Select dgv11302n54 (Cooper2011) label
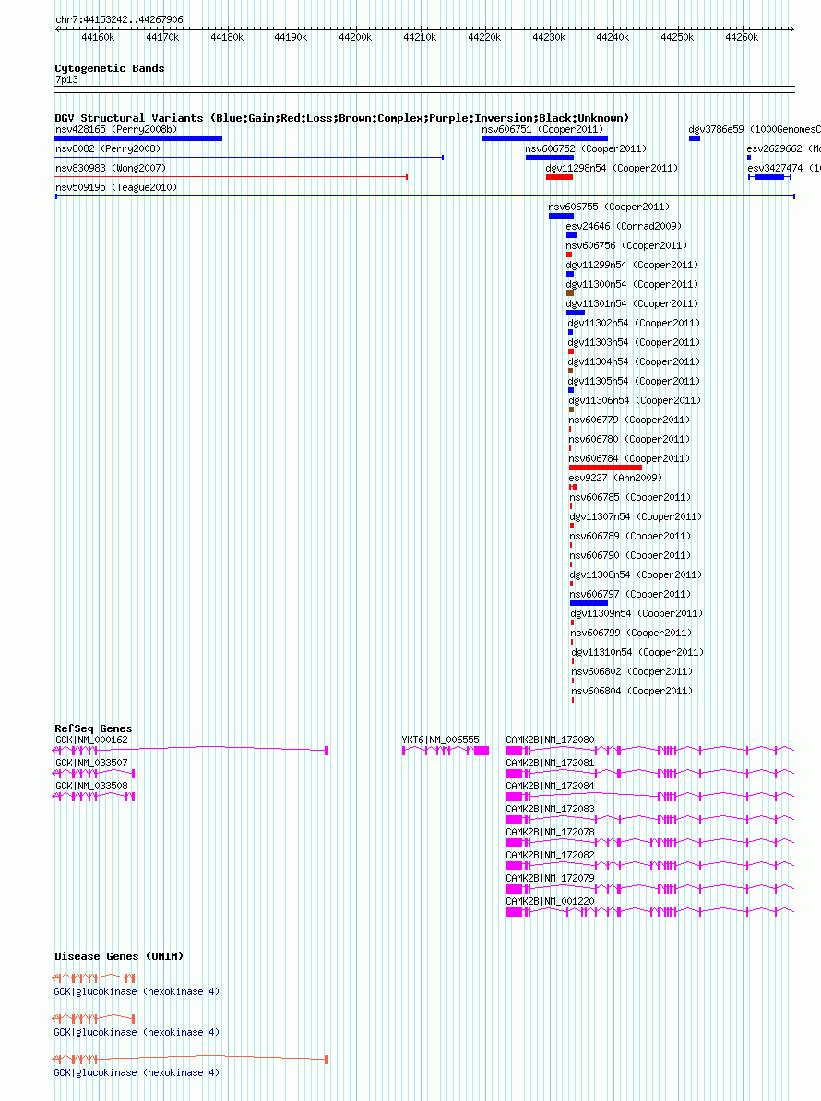This screenshot has height=1101, width=821. (x=634, y=324)
